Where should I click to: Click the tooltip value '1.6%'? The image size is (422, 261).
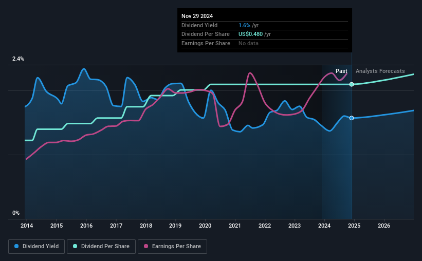point(244,25)
